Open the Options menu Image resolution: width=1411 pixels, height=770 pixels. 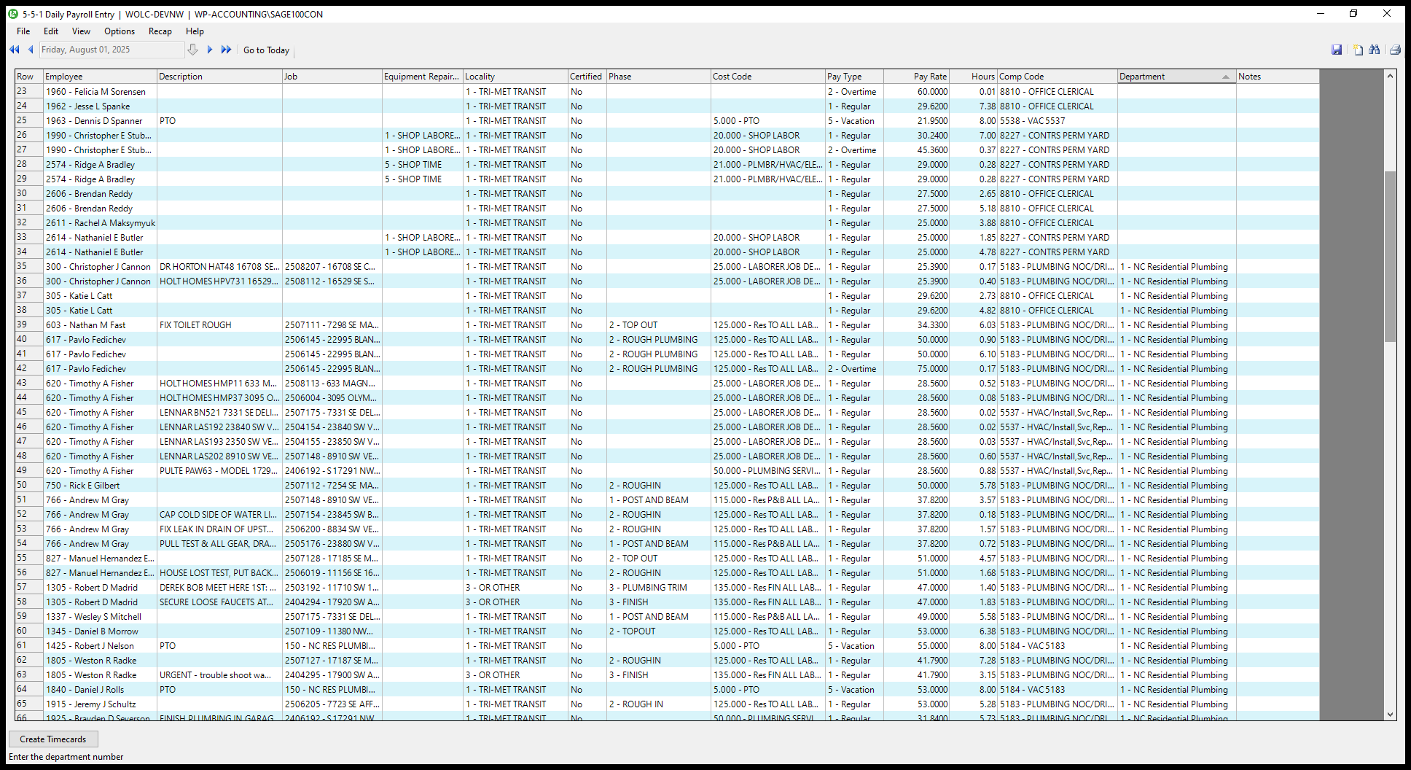(x=120, y=31)
